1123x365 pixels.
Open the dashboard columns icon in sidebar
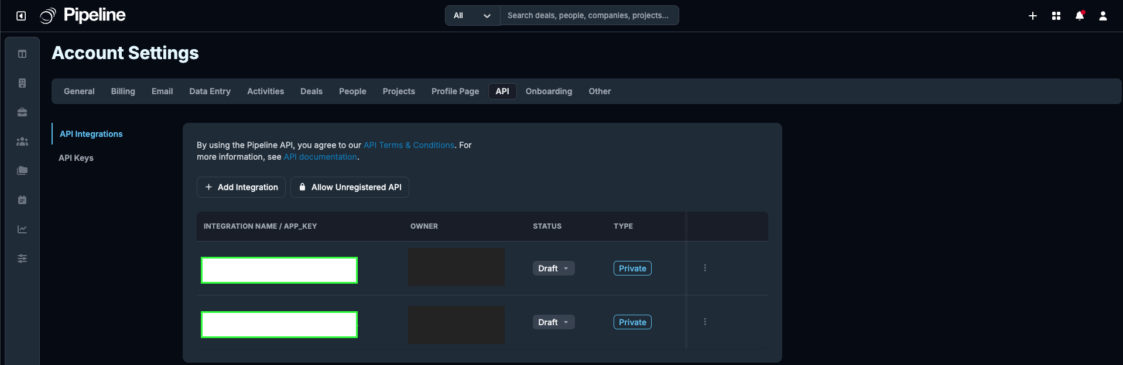(x=22, y=54)
